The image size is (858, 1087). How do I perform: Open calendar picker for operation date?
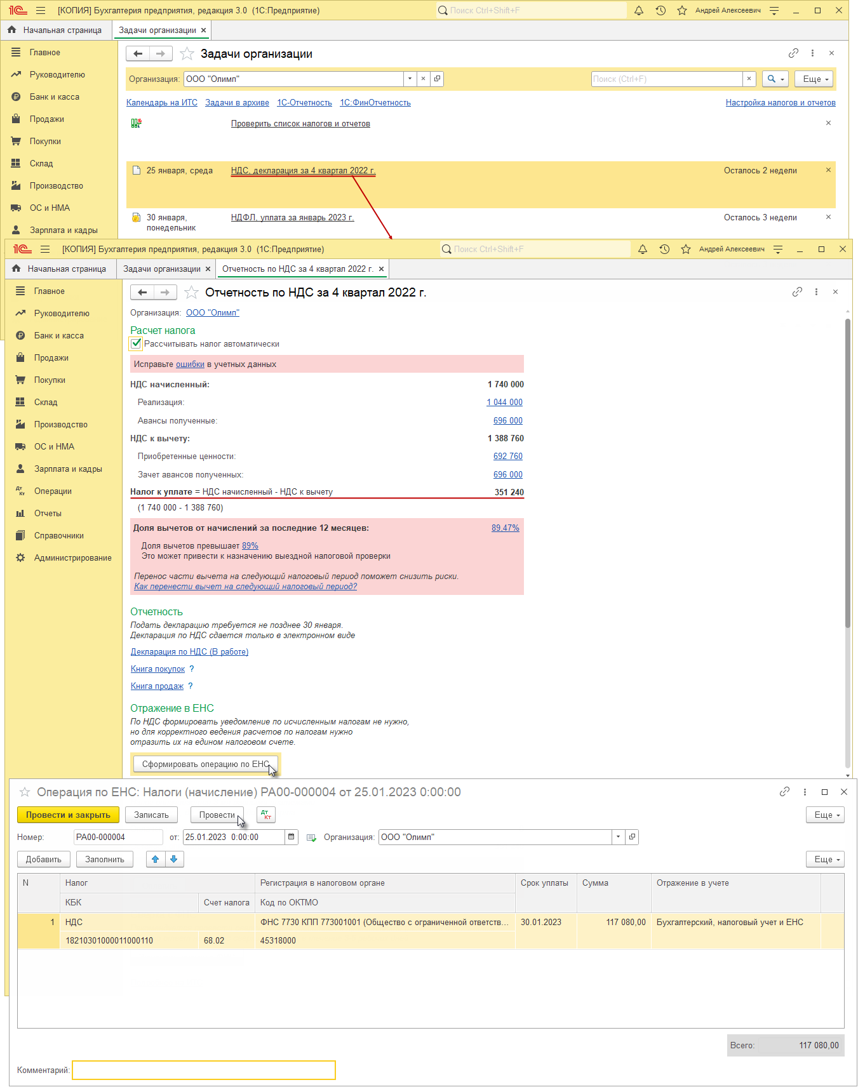(x=292, y=837)
